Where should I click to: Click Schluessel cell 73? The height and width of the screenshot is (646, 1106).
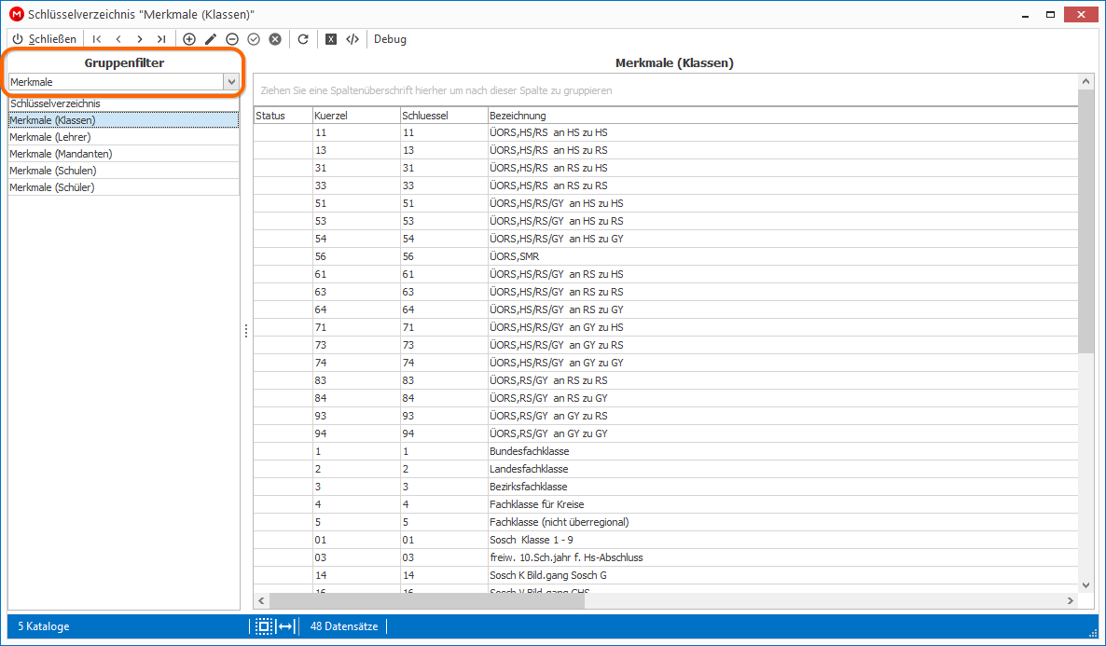(444, 345)
